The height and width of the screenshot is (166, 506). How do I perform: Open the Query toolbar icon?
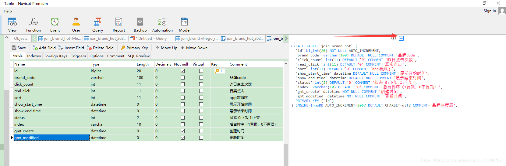[97, 25]
